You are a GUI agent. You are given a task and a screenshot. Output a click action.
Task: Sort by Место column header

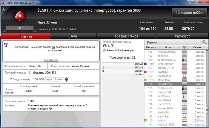click(151, 47)
